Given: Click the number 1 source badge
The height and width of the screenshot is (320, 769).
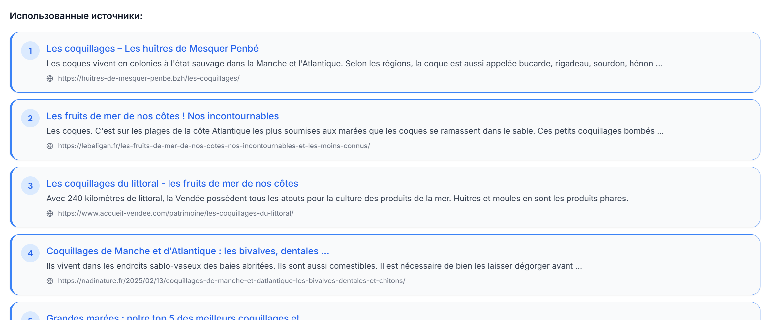Looking at the screenshot, I should (30, 51).
